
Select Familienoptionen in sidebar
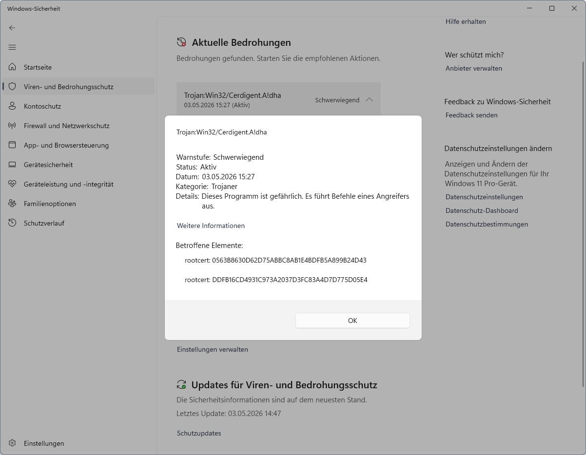78,204
